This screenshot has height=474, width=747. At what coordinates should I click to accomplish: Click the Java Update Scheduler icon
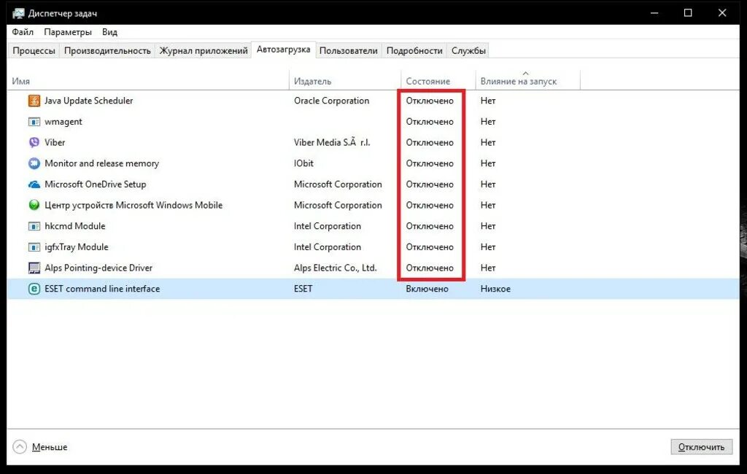[34, 101]
